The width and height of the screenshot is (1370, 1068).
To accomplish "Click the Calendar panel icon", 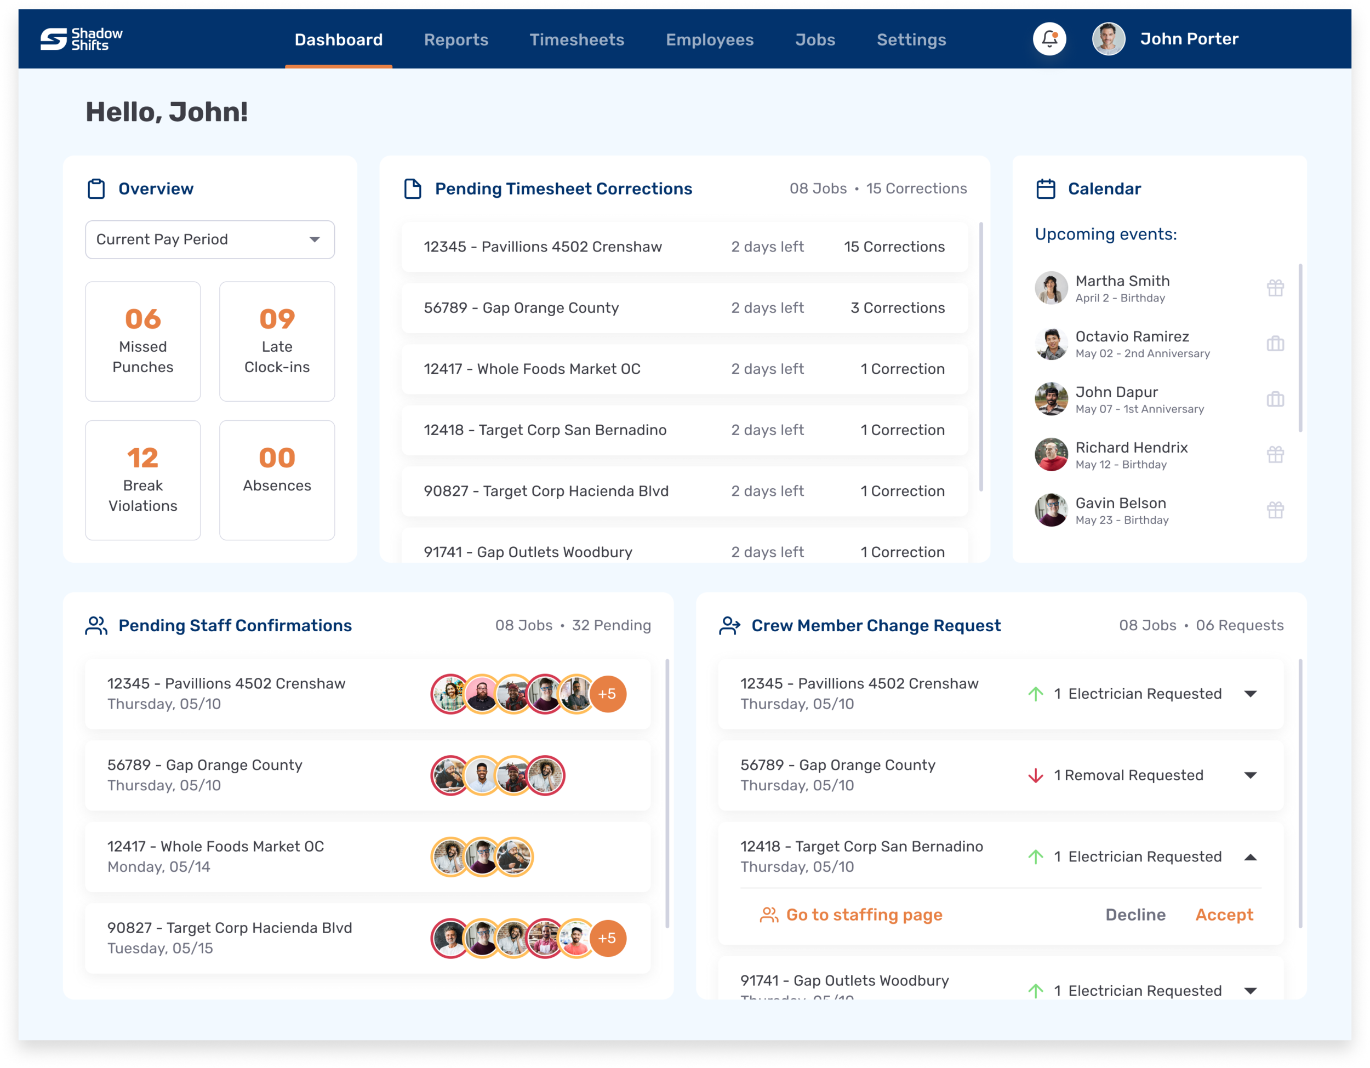I will tap(1045, 189).
